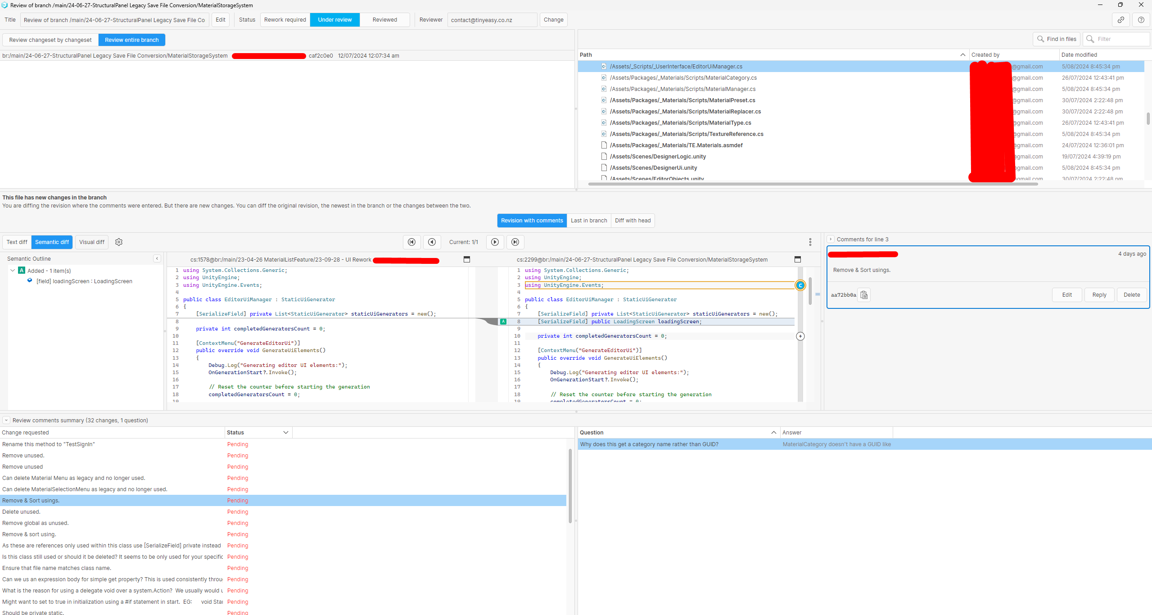Copy comment id aa72bb0a clipboard icon
Image resolution: width=1152 pixels, height=615 pixels.
(864, 295)
